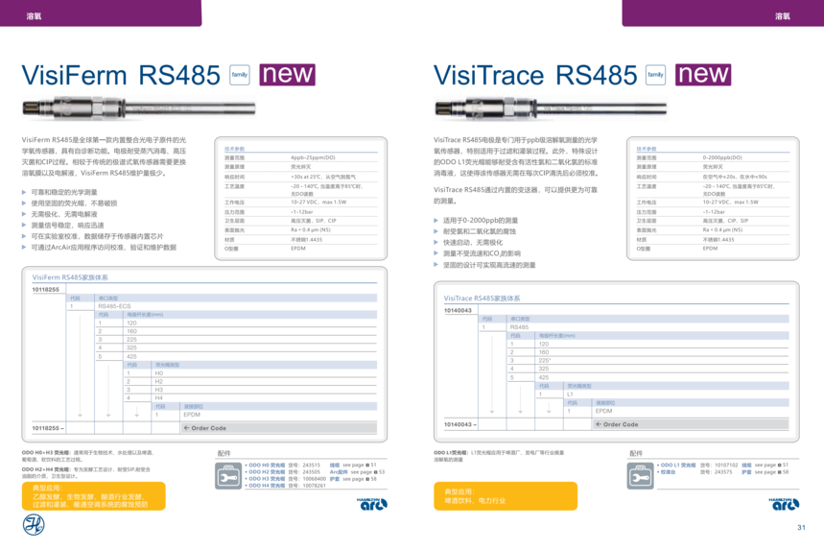Viewport: 824px width, 550px height.
Task: Click the H3 fluorescent cap row
Action: [251, 390]
